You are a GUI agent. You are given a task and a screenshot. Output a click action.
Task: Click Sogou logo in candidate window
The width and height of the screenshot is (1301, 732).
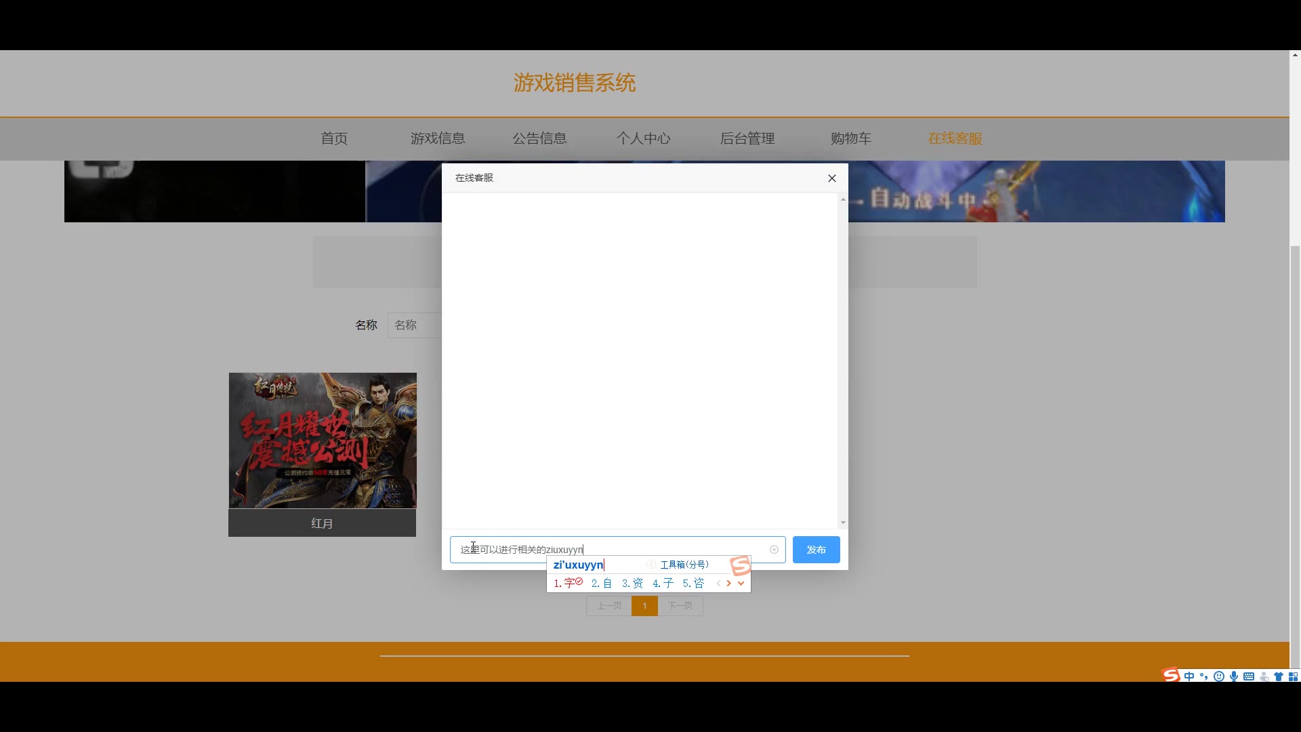740,565
